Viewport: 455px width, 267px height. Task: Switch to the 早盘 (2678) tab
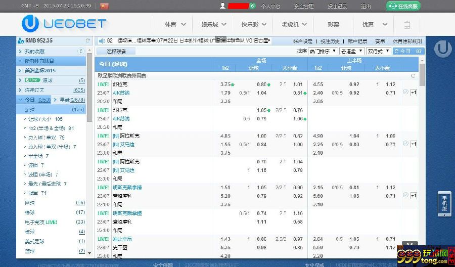pyautogui.click(x=69, y=100)
